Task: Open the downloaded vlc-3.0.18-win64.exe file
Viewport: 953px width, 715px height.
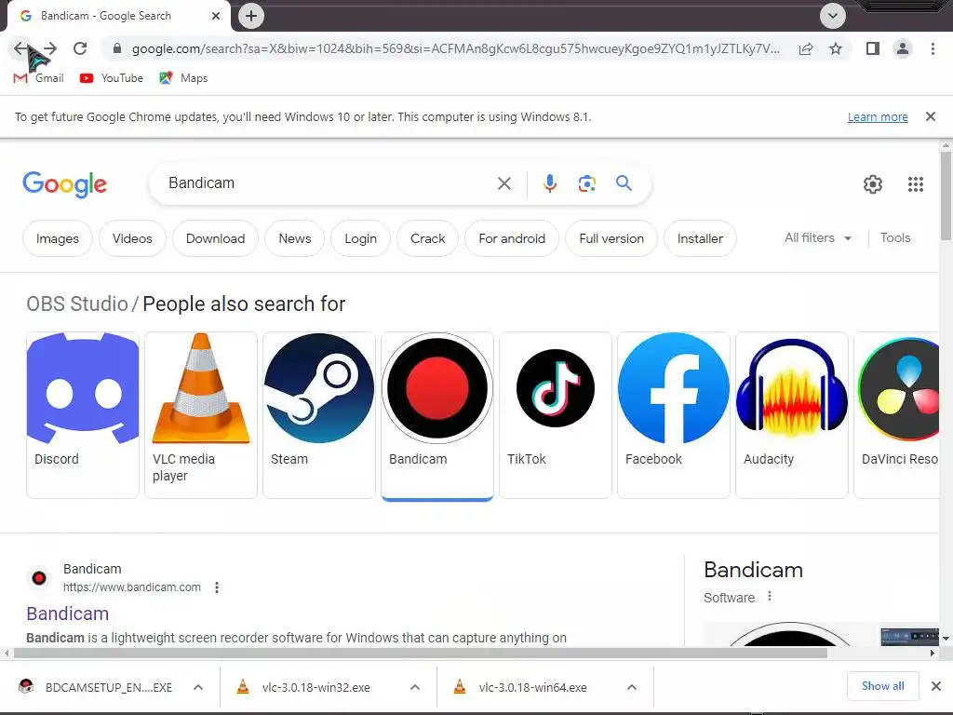Action: pyautogui.click(x=521, y=687)
